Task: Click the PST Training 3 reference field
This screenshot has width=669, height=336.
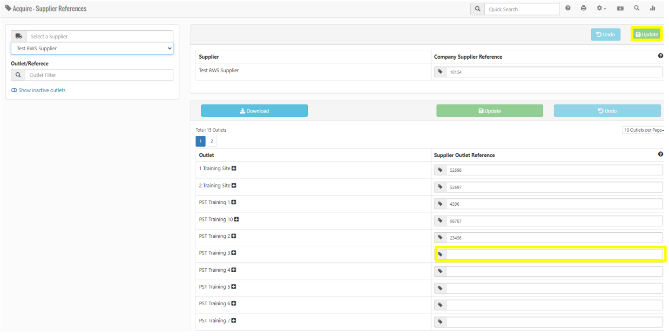Action: click(554, 255)
